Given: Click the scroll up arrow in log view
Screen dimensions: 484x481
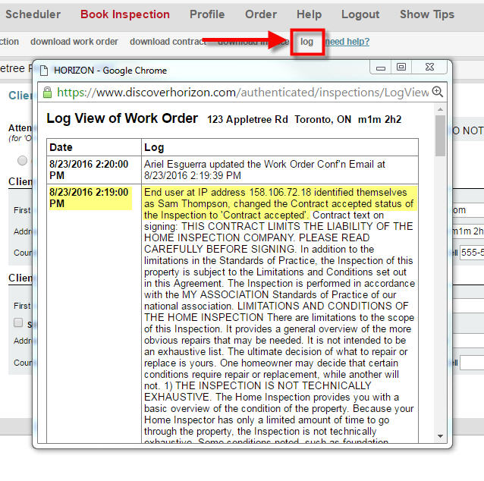Looking at the screenshot, I should [440, 111].
